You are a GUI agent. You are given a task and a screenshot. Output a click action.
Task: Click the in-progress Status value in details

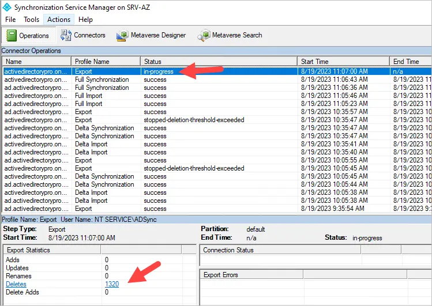[x=367, y=238]
